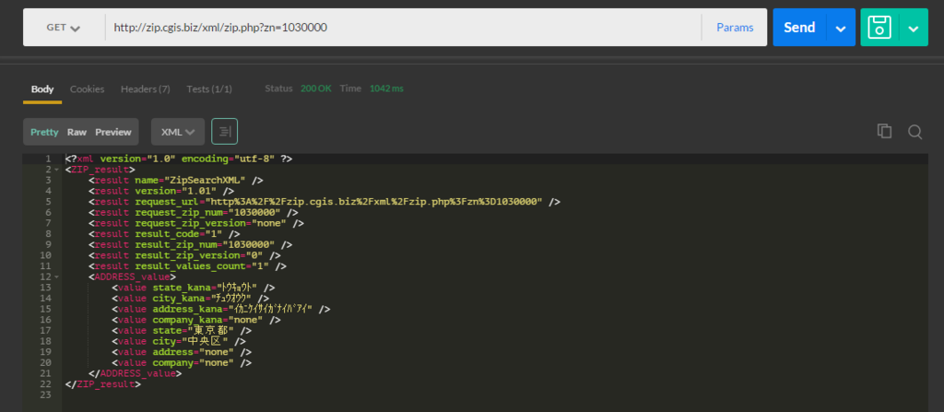Click the result_values_count="1" line

[x=187, y=266]
